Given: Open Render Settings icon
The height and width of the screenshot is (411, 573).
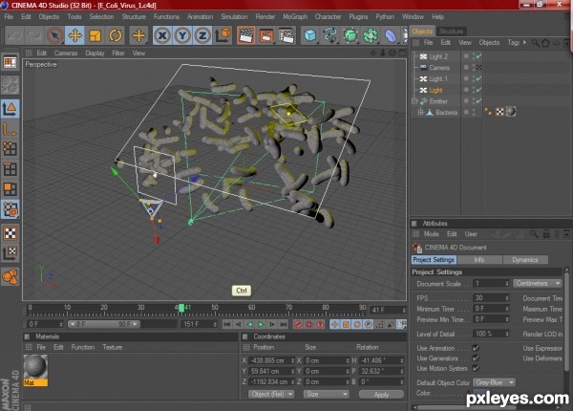Looking at the screenshot, I should point(286,35).
